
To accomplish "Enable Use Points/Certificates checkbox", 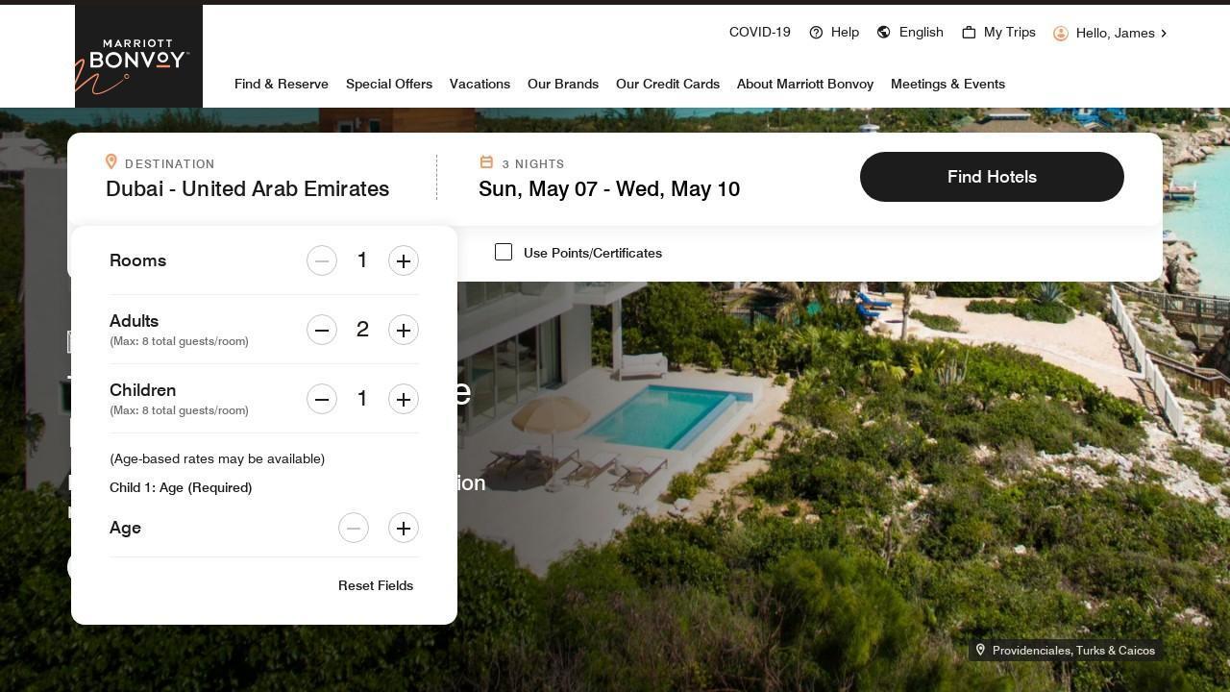I will click(504, 252).
